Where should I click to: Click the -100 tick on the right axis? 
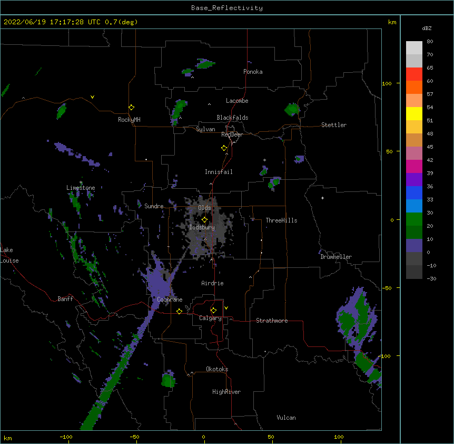tap(384, 356)
